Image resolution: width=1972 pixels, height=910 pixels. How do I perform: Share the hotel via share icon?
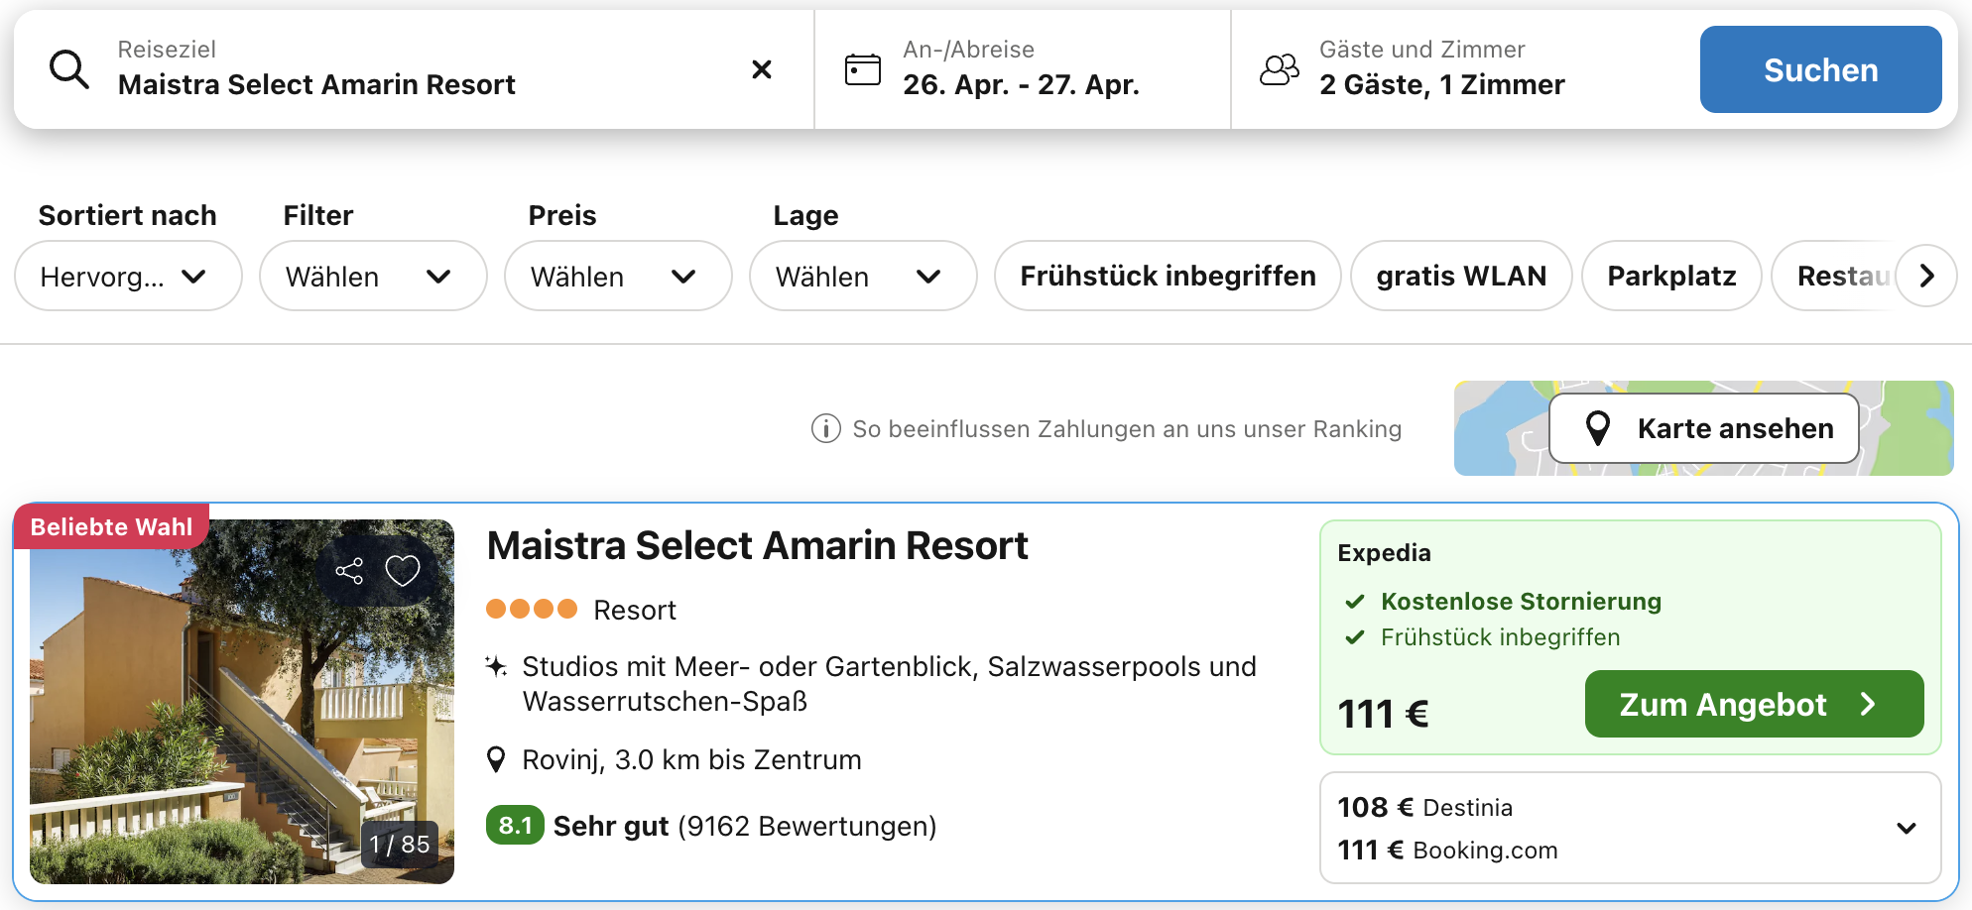click(349, 571)
